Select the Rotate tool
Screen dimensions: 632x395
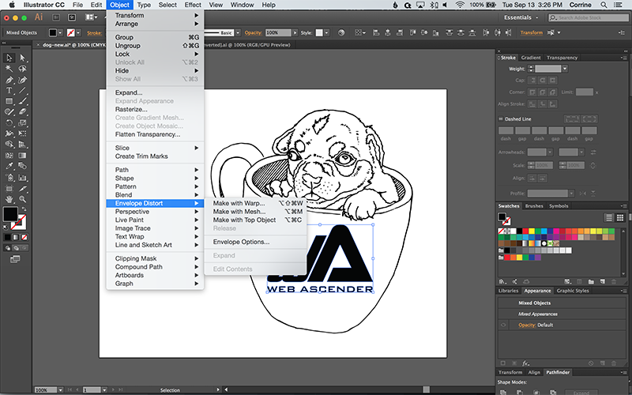[9, 123]
